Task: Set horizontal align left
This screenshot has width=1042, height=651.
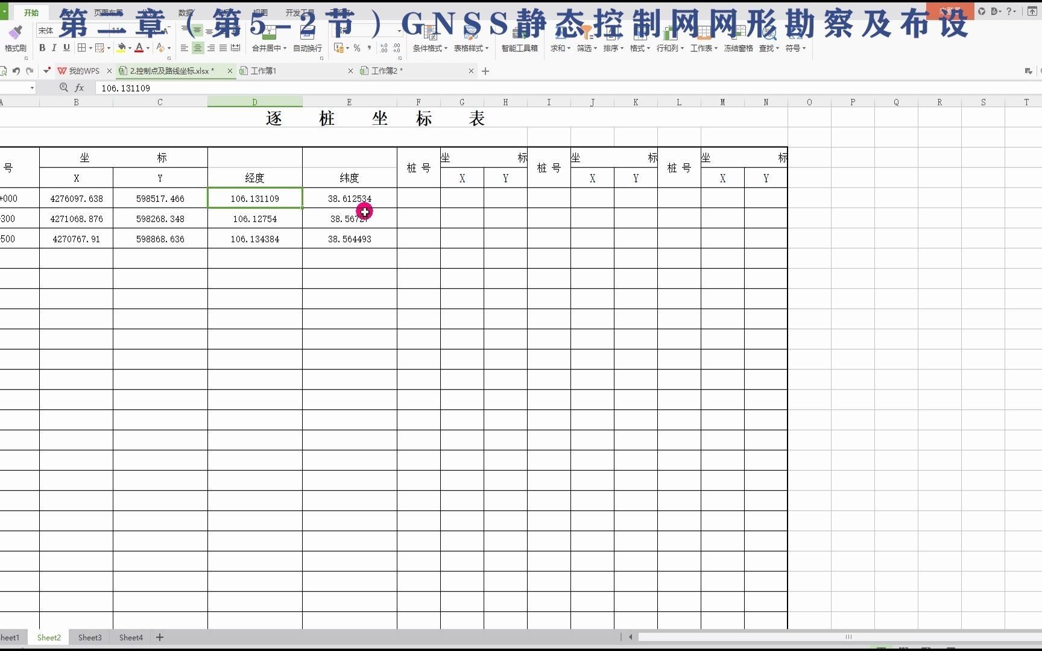Action: coord(185,48)
